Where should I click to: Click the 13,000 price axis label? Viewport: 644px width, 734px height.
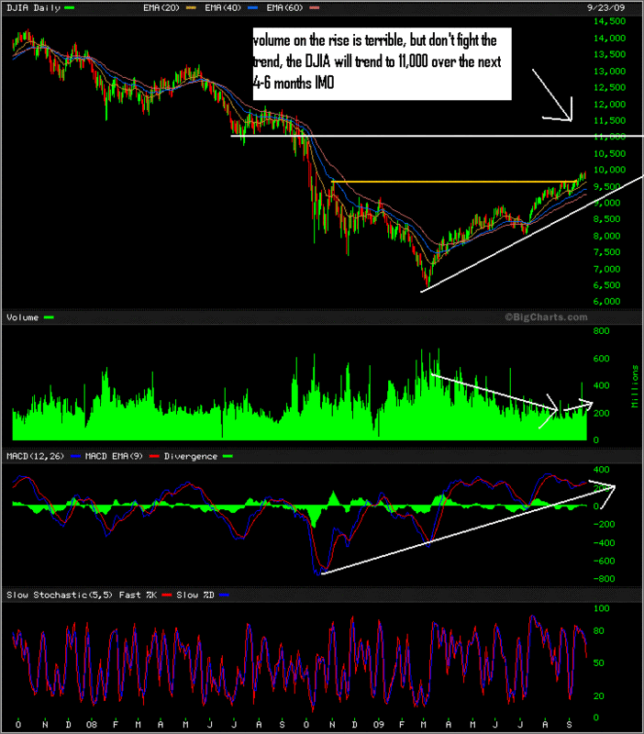coord(609,72)
